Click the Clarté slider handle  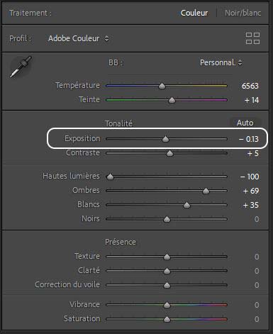(x=167, y=271)
